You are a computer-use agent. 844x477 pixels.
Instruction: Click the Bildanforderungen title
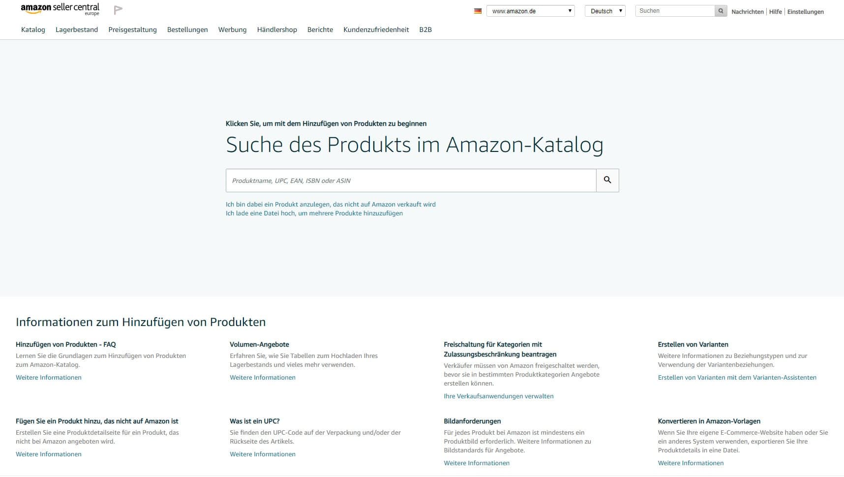(472, 421)
